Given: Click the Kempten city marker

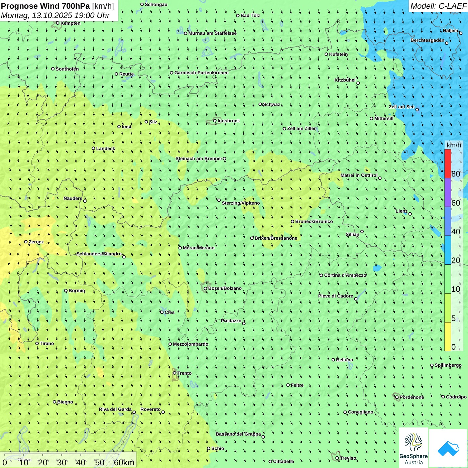Looking at the screenshot, I should tap(57, 23).
